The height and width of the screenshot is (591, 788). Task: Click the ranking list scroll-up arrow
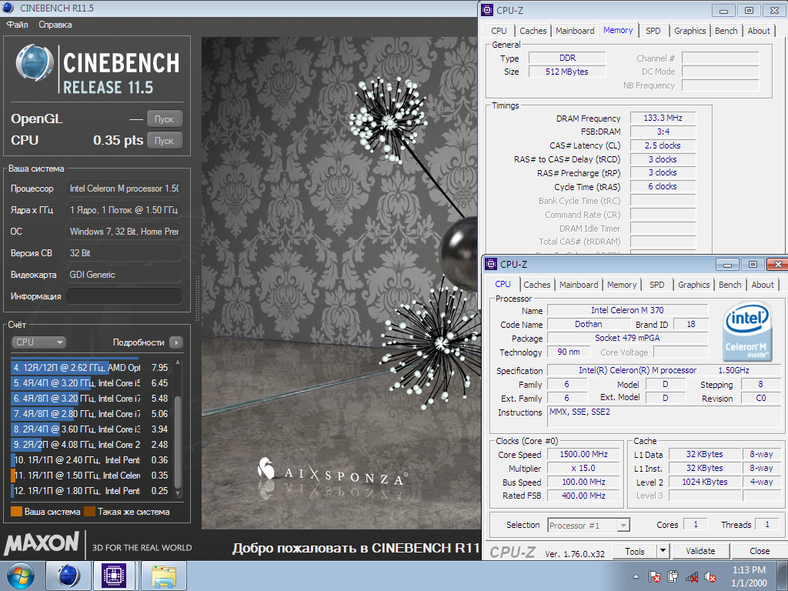pyautogui.click(x=178, y=362)
